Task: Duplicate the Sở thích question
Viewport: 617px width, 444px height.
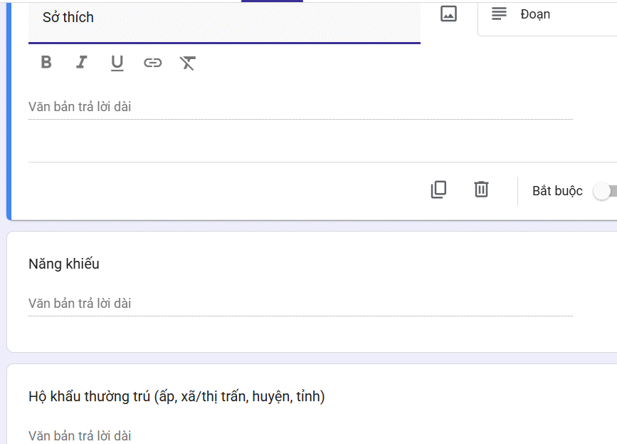Action: [x=439, y=190]
